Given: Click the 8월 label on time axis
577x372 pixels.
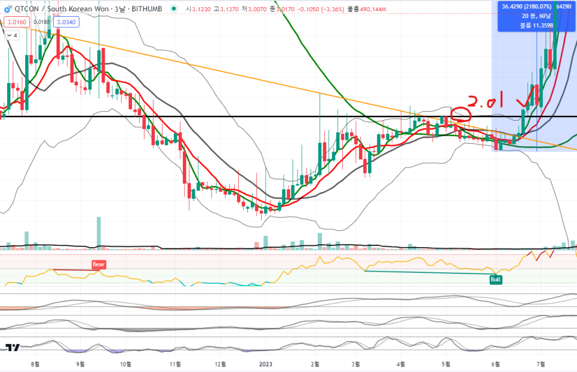Looking at the screenshot, I should pyautogui.click(x=35, y=364).
